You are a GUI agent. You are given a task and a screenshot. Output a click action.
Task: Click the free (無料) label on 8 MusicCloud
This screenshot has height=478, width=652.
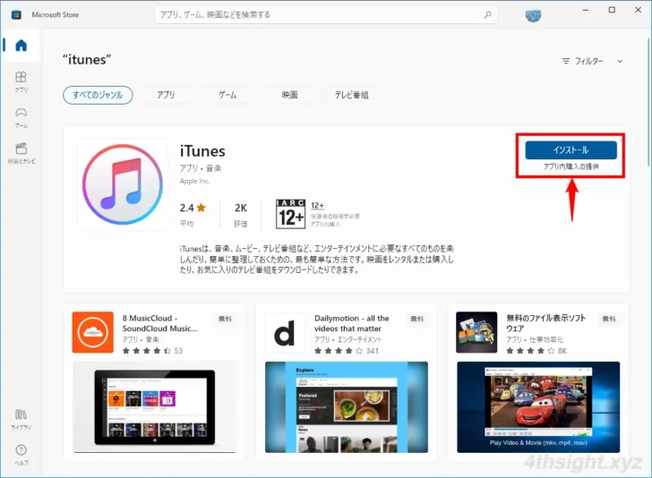[x=225, y=319]
